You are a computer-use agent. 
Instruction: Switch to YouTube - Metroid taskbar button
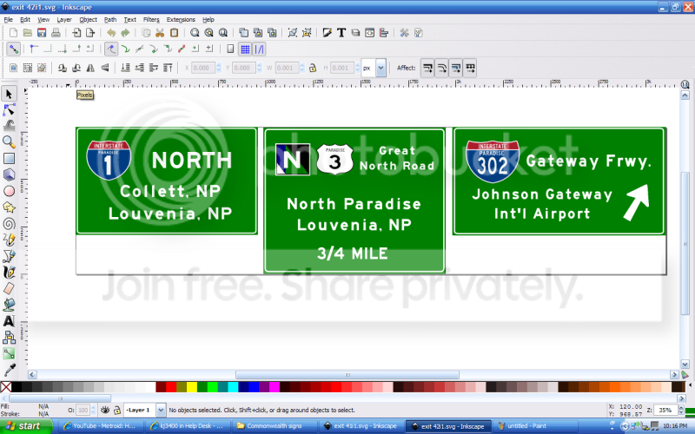coord(101,426)
